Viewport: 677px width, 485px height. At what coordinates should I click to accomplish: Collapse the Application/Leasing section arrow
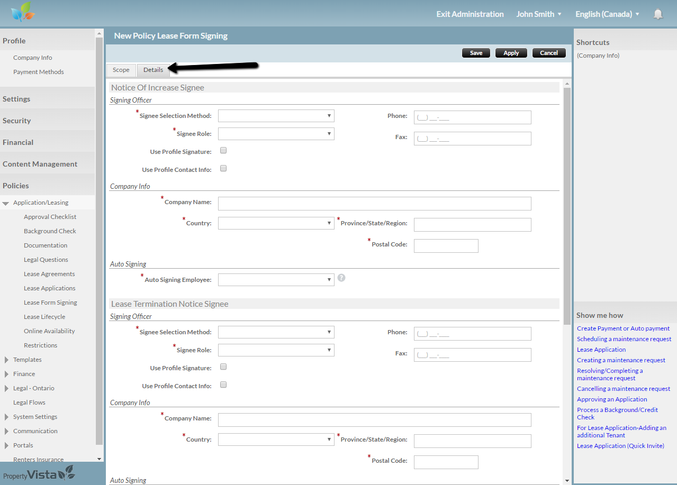6,203
